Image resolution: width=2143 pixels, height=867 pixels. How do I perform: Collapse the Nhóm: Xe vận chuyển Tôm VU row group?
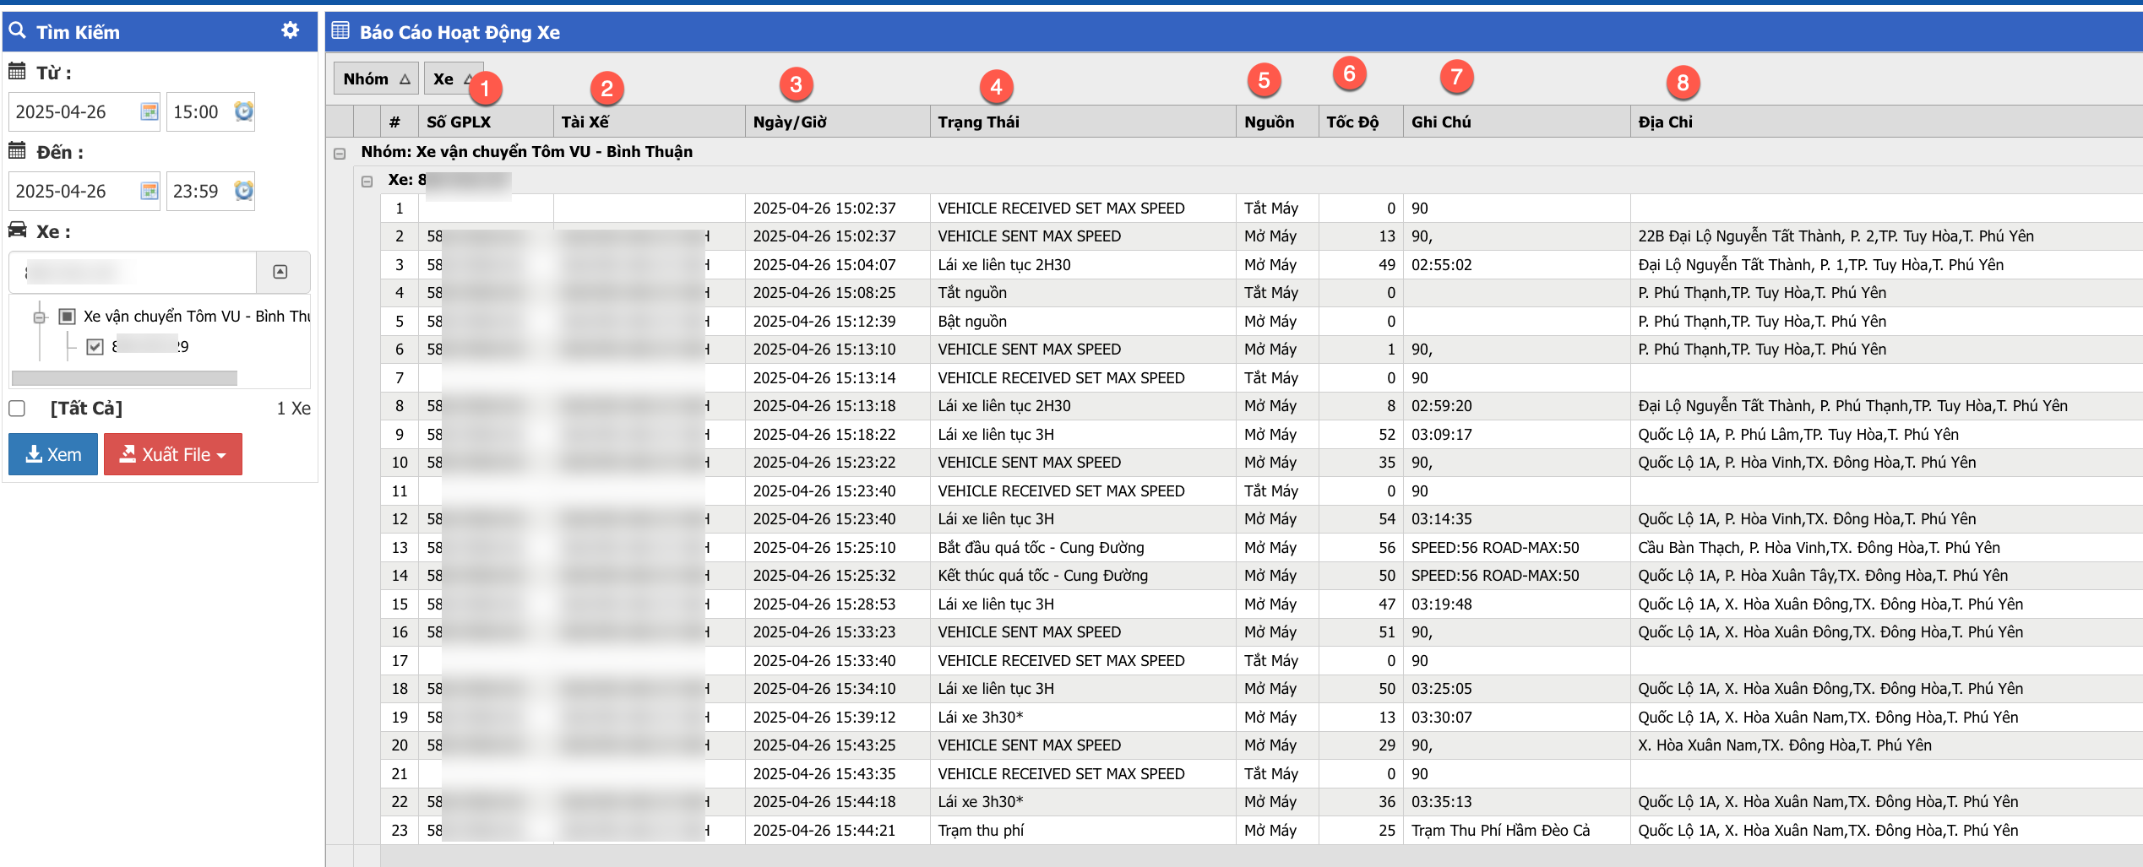point(340,154)
